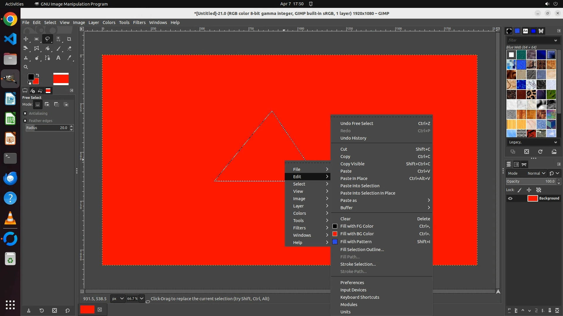The image size is (563, 316).
Task: Select the Move tool in toolbox
Action: click(26, 39)
